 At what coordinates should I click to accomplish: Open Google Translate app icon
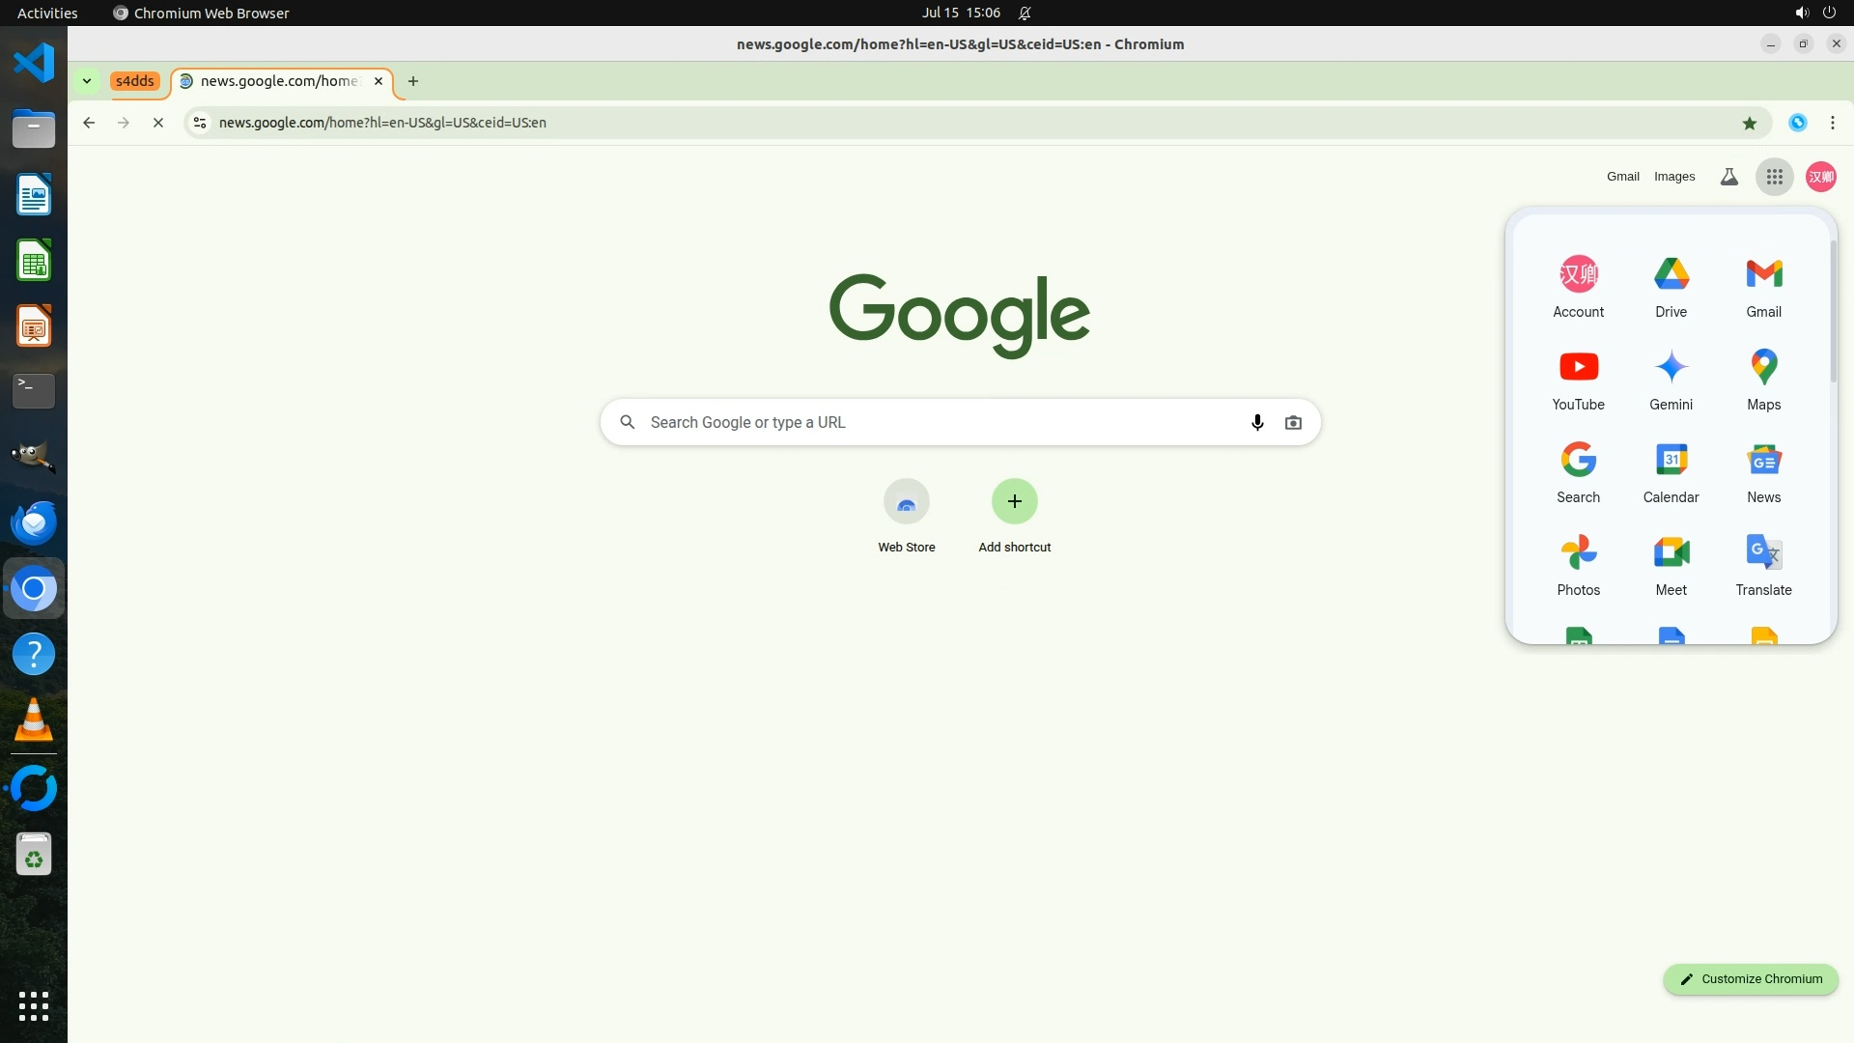(x=1763, y=564)
